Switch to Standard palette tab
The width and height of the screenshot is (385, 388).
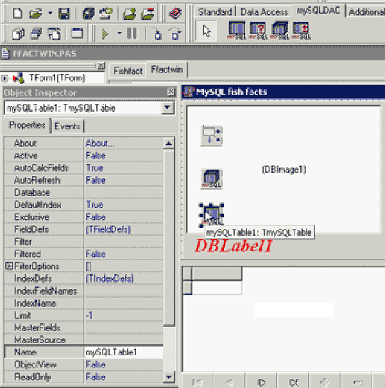[x=215, y=12]
